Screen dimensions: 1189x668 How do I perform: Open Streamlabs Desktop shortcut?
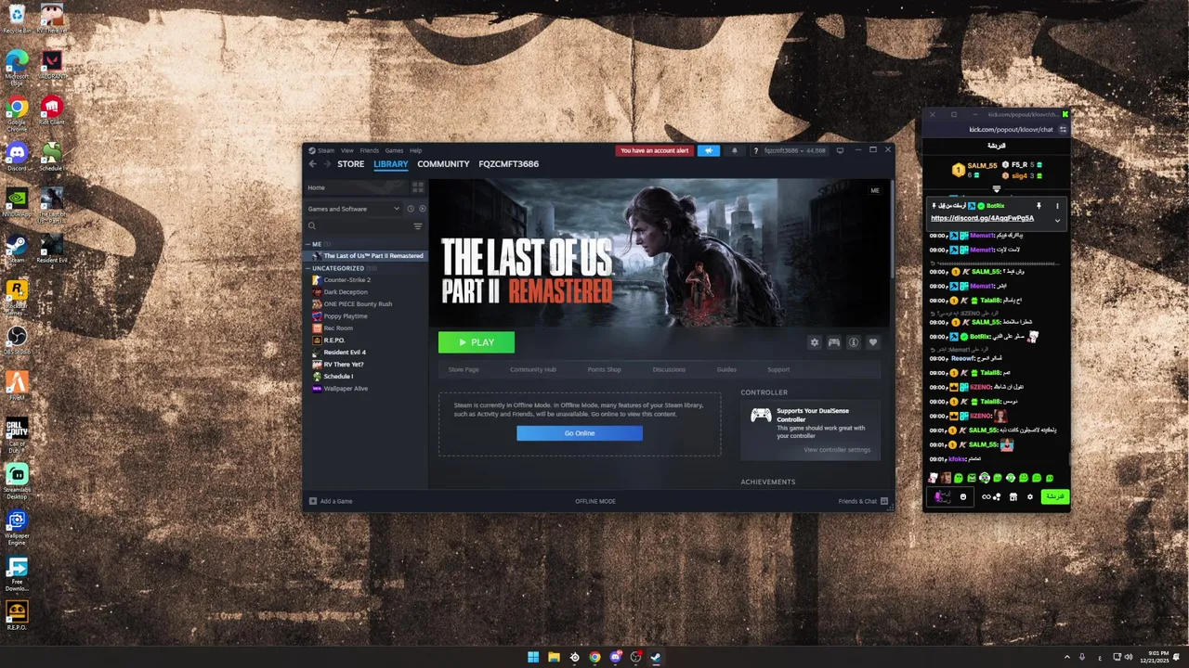pyautogui.click(x=17, y=479)
